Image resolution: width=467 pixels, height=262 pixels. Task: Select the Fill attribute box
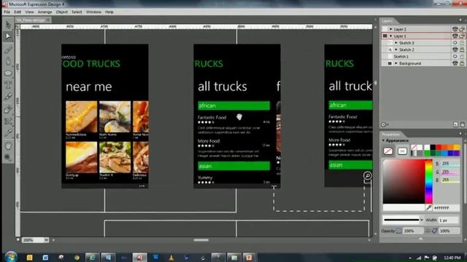tap(387, 151)
